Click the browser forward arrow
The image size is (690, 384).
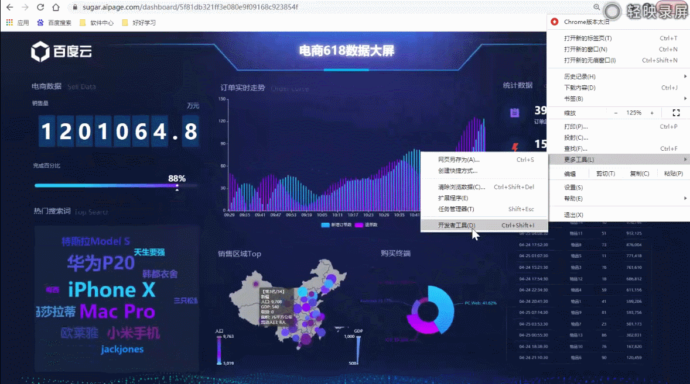click(25, 7)
